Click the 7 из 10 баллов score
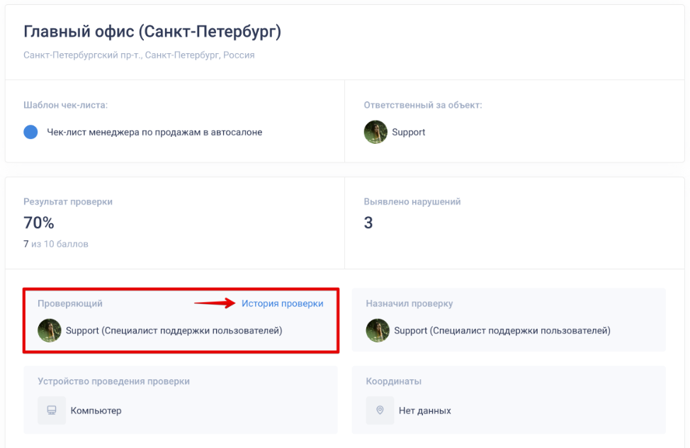Screen dimensions: 690x448 coord(56,244)
